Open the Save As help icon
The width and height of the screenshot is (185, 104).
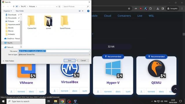(88, 11)
